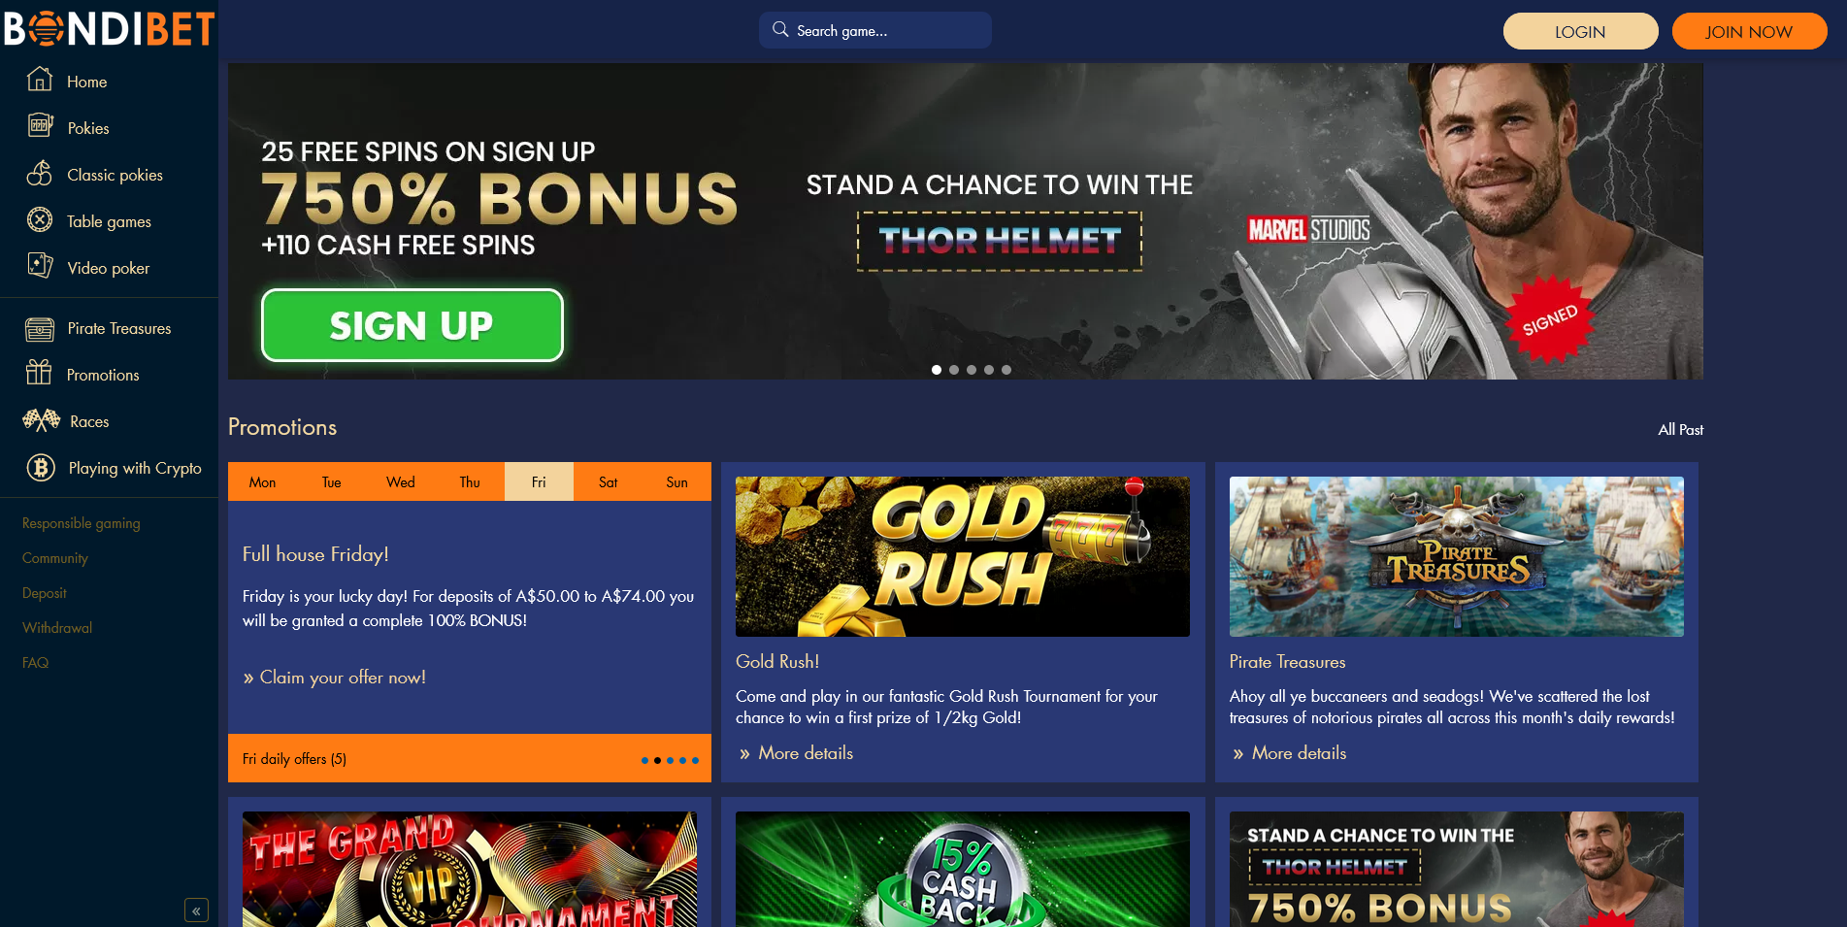Screen dimensions: 1847x927
Task: Follow the Claim your offer now link
Action: pos(334,678)
